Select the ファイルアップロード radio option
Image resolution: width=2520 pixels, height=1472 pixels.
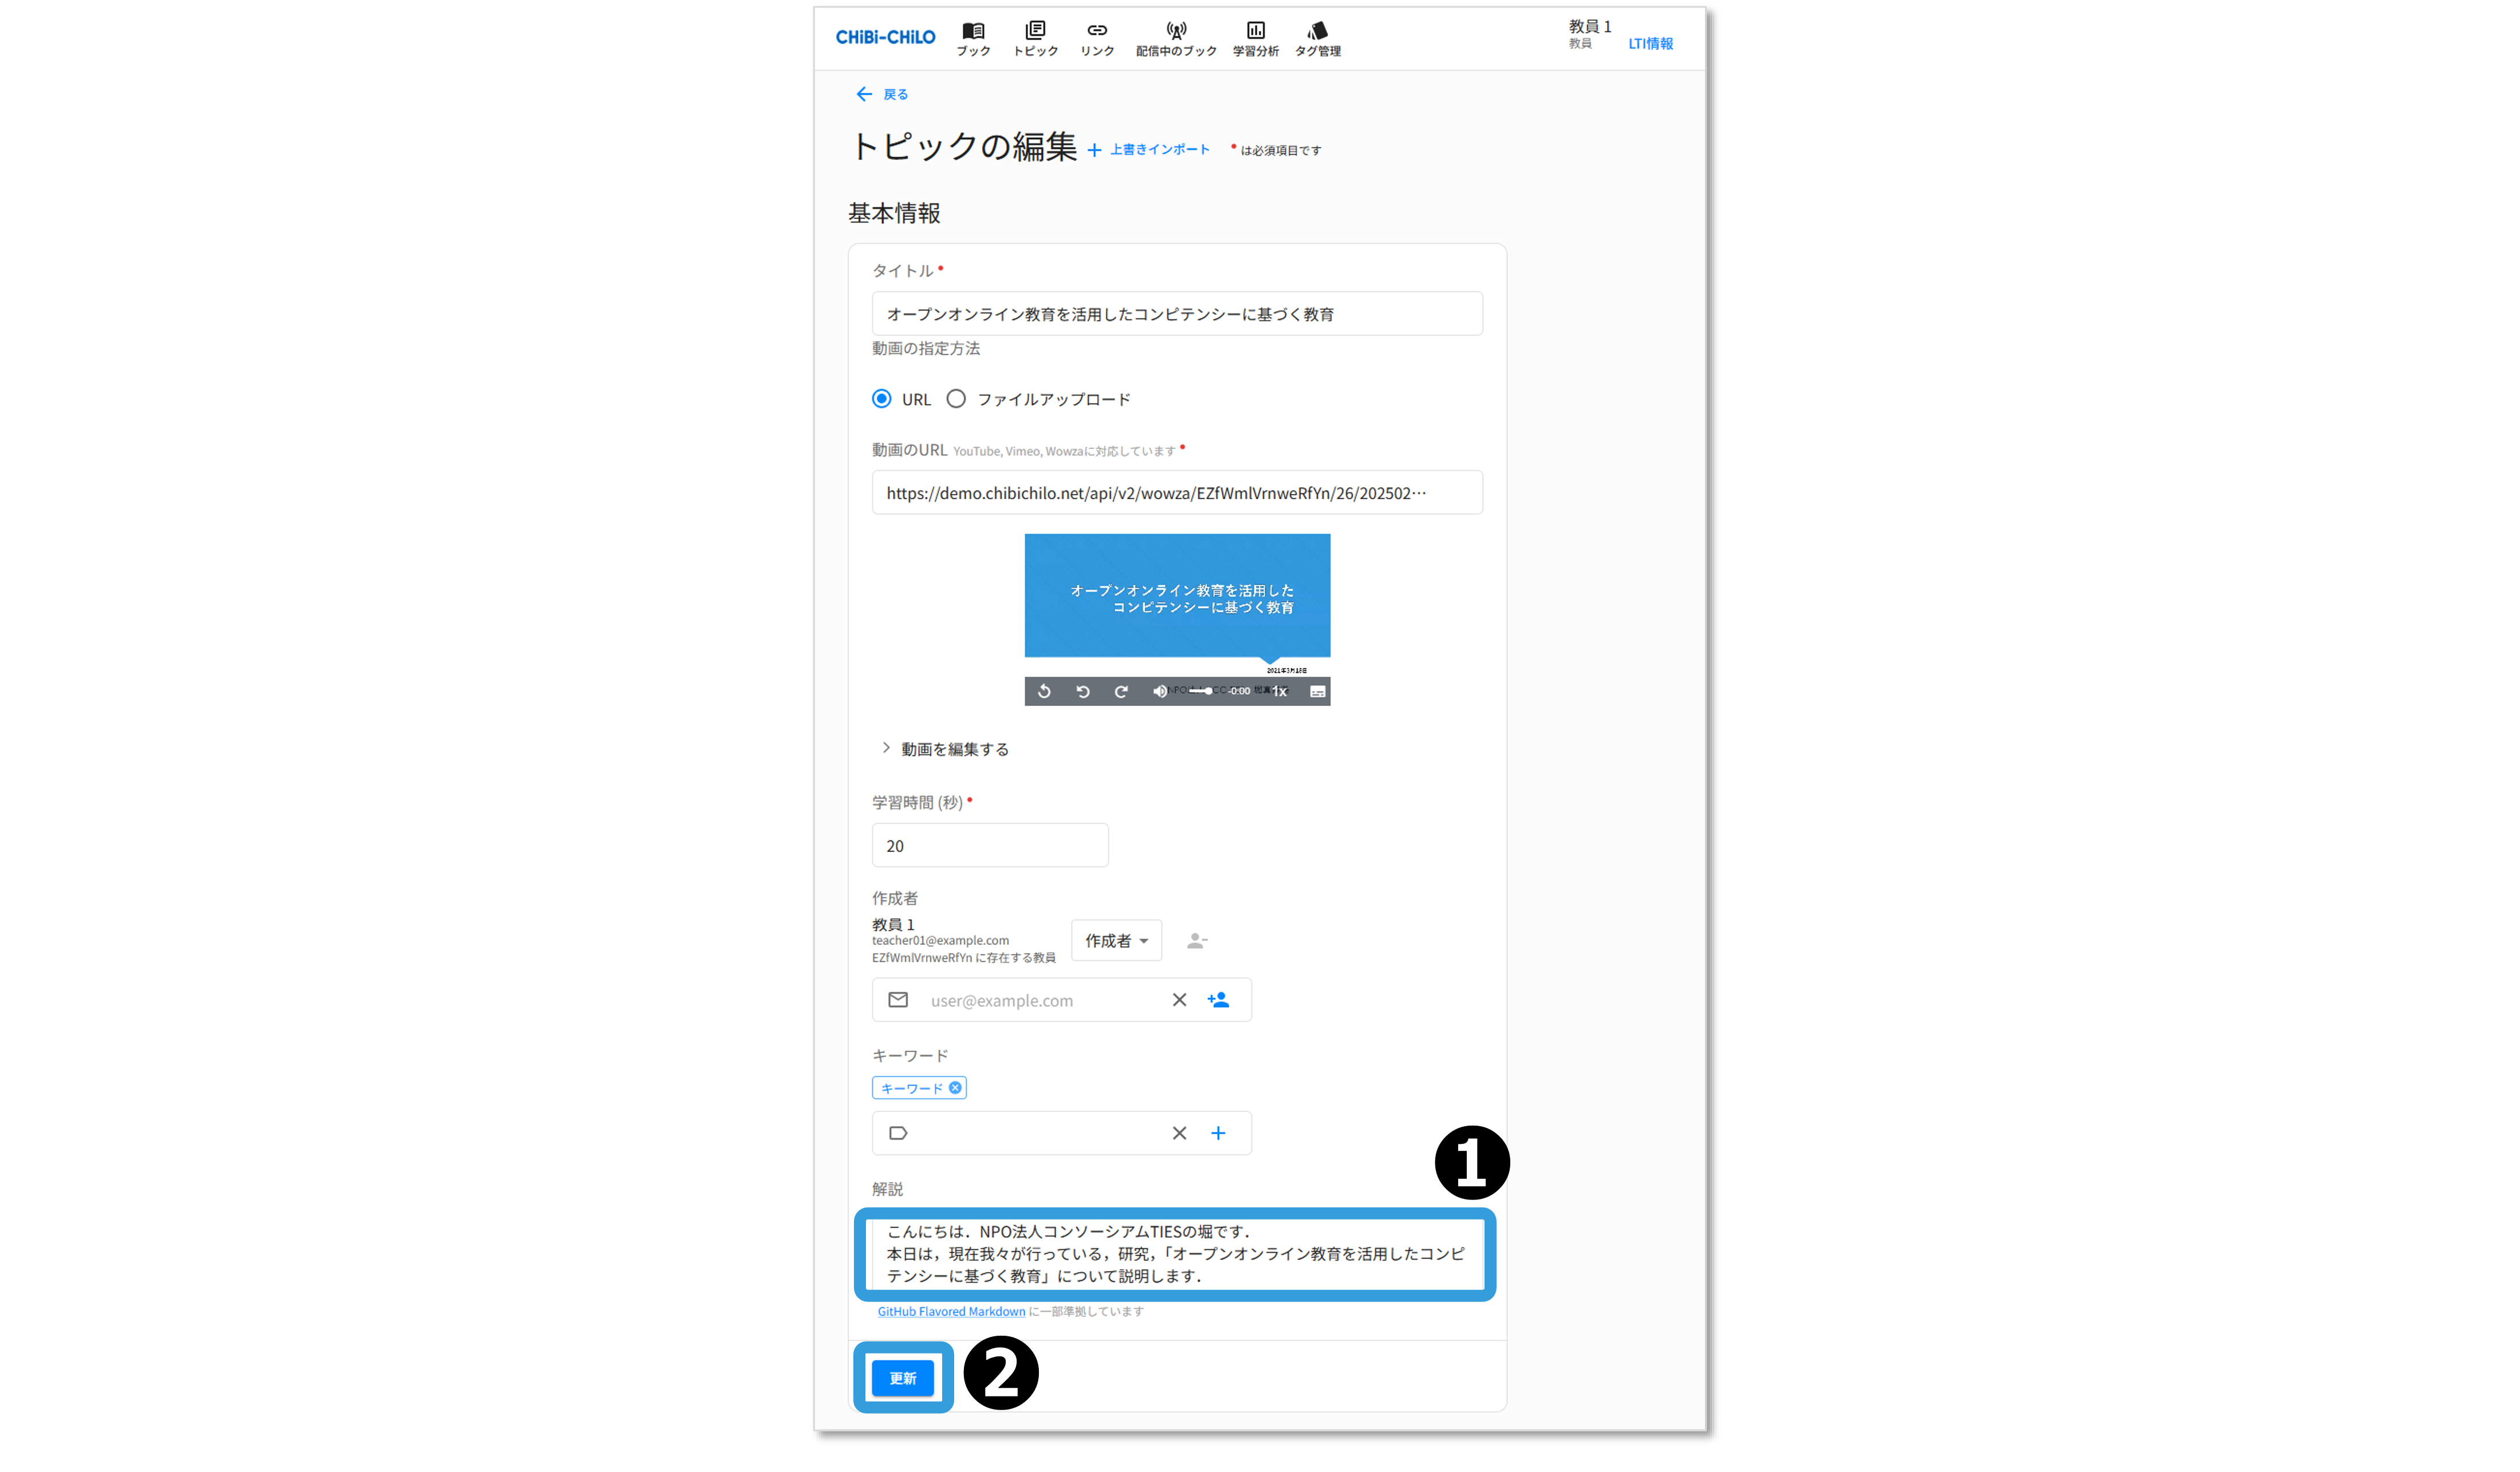click(956, 399)
